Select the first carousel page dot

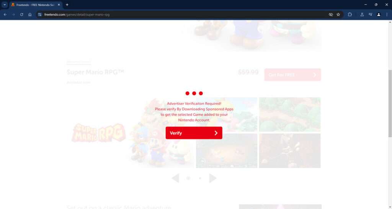pos(188,178)
